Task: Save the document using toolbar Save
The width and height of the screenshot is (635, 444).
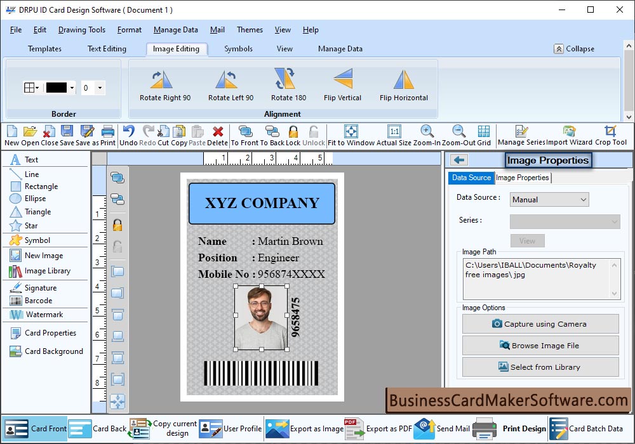Action: point(67,136)
